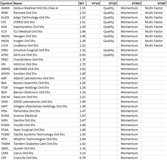Select the Symbol column header
167x160 pixels.
[7, 3]
